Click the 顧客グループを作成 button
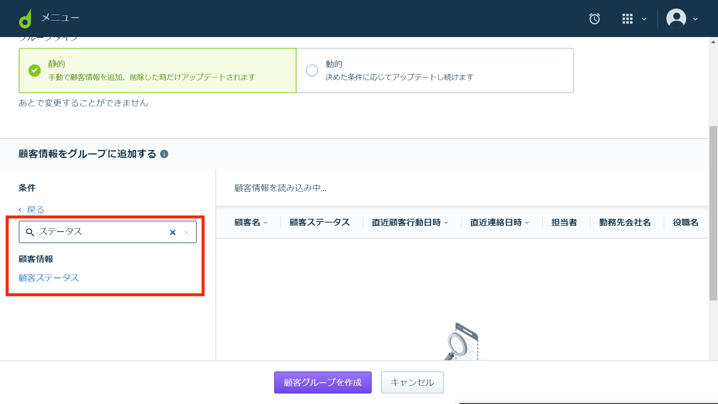718x404 pixels. (323, 382)
